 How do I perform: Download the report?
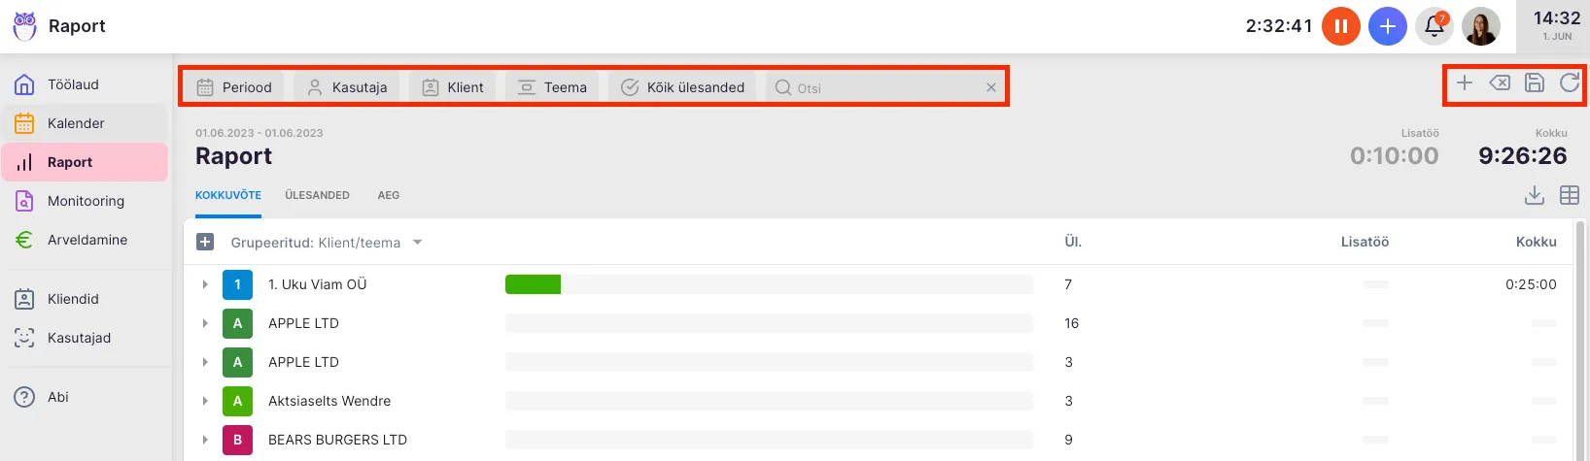point(1534,195)
